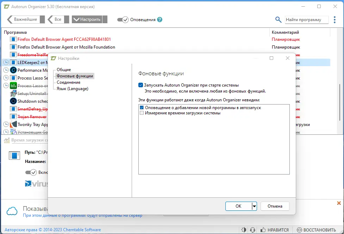Click the headset support icon in status bar
Screen dimensions: 344x234
252,230
